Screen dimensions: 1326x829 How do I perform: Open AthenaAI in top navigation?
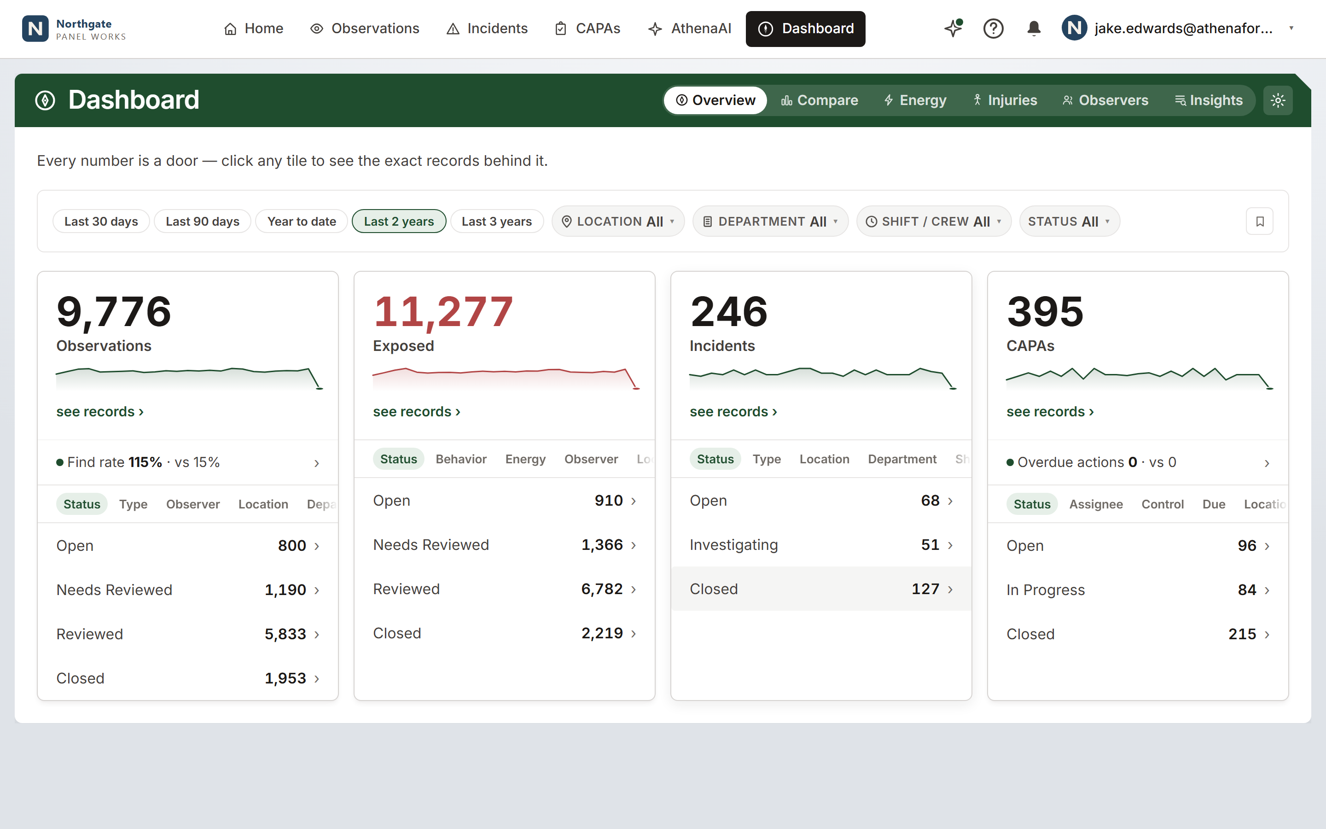pyautogui.click(x=690, y=29)
